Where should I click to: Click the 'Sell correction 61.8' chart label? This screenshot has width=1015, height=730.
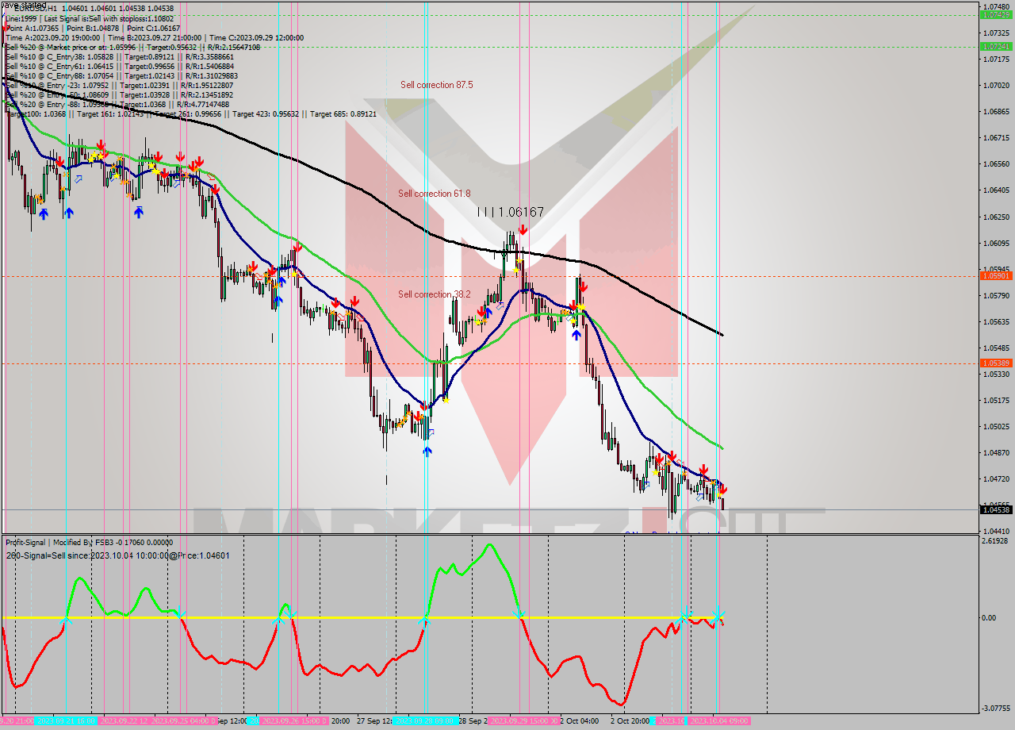(x=434, y=194)
